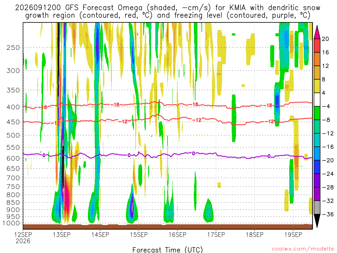Select the red color swatch below 20

coord(317,45)
